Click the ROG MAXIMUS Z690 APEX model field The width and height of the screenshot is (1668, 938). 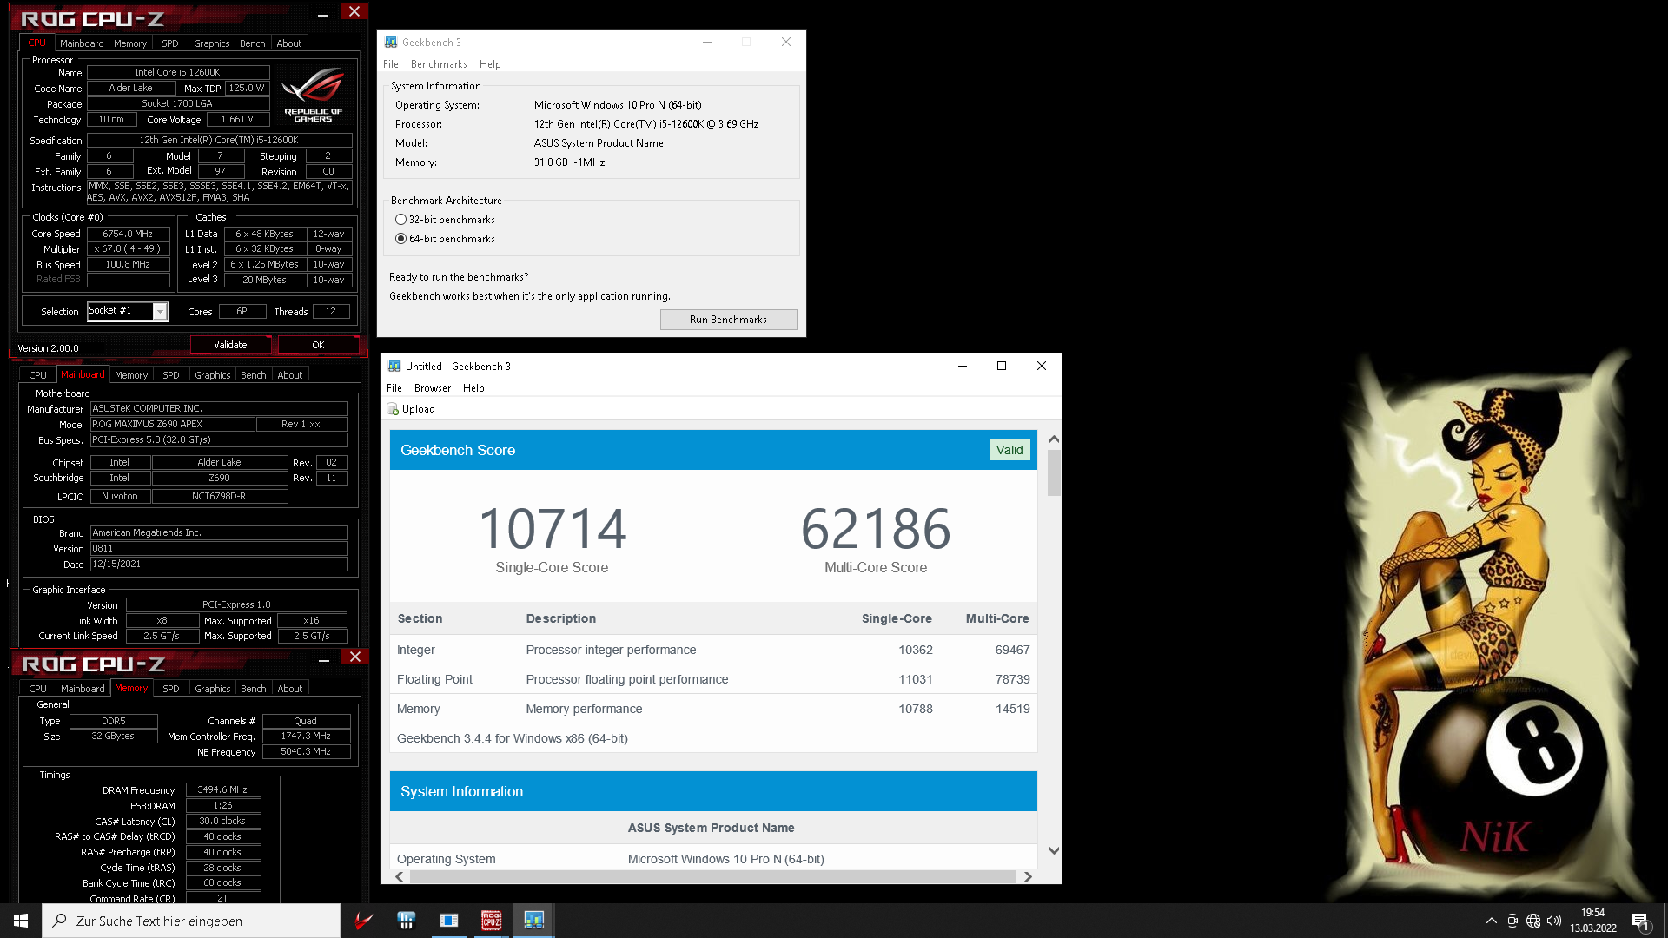coord(172,424)
